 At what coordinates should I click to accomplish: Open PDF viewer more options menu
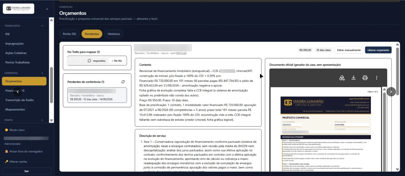coord(377,78)
